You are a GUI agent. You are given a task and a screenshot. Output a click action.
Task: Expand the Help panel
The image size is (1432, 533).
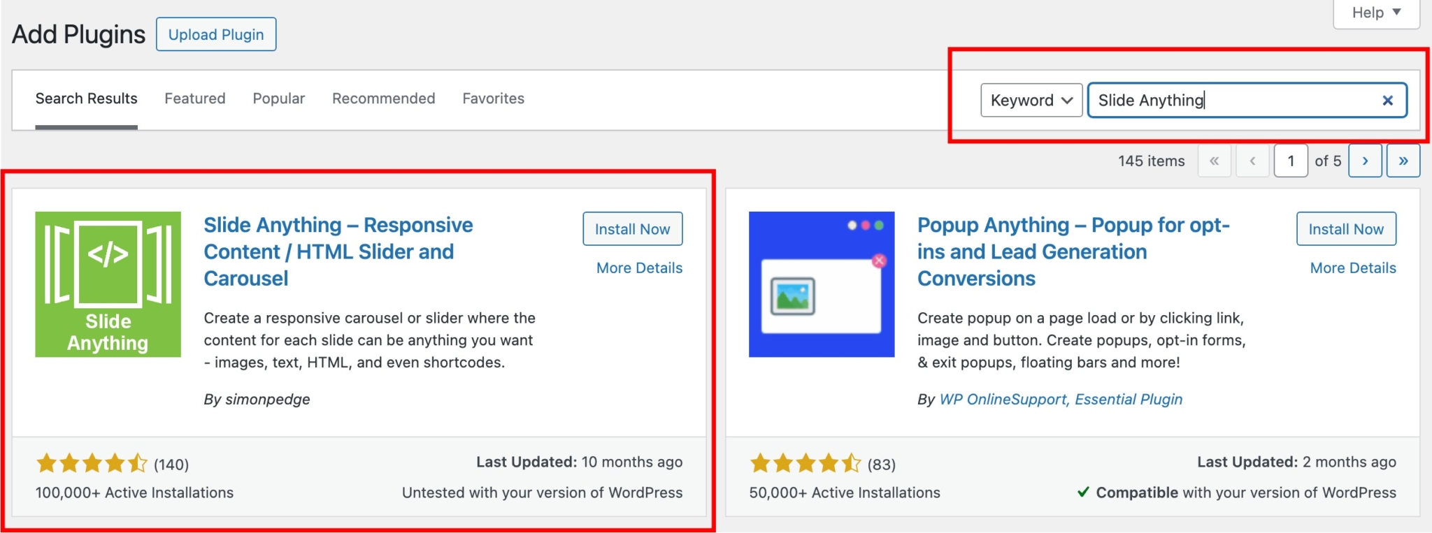pos(1376,13)
